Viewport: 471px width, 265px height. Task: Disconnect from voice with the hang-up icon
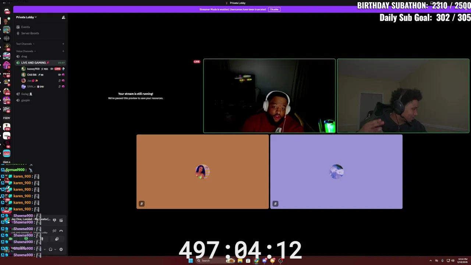click(61, 231)
